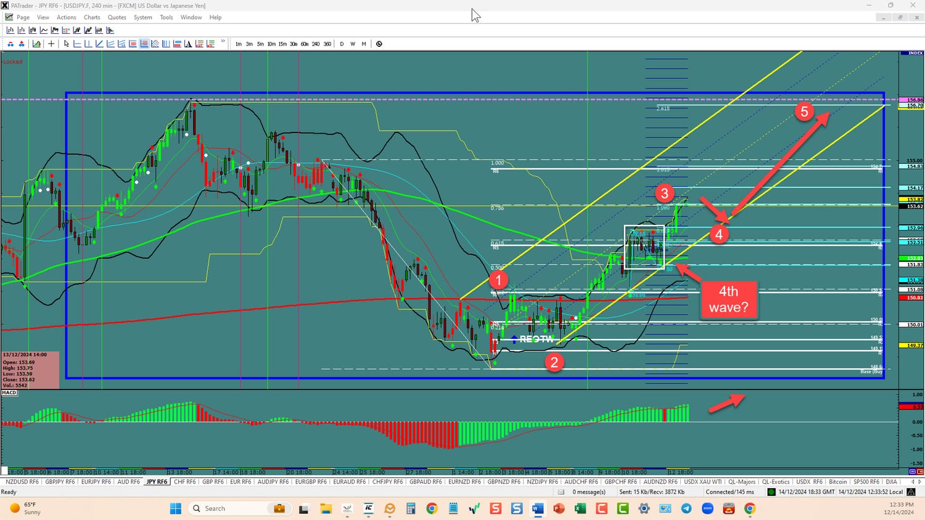This screenshot has height=520, width=925.
Task: Toggle the 240 minute timeframe
Action: [x=316, y=44]
